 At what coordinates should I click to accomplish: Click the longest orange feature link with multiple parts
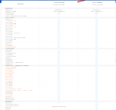19,90
